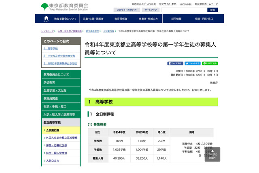The image size is (259, 173).
Task: Open sidebar item 転学・編入学情報
Action: 57,153
